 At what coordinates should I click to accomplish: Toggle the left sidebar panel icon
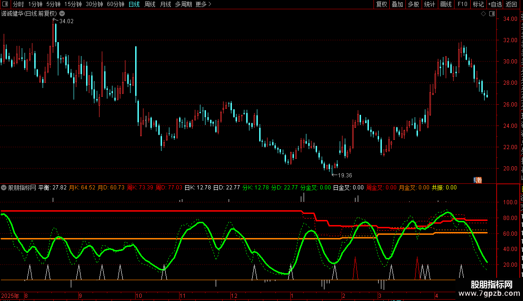[x=5, y=4]
